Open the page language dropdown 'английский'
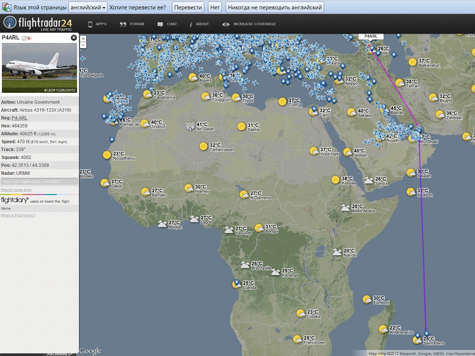The image size is (475, 356). coord(88,7)
